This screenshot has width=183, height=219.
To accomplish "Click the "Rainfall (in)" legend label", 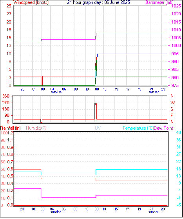I will coord(11,128).
